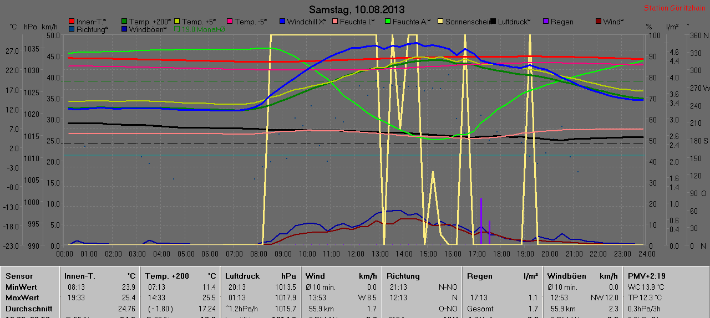The image size is (710, 318).
Task: Click the bright green Feuchte A. legend marker
Action: (387, 22)
